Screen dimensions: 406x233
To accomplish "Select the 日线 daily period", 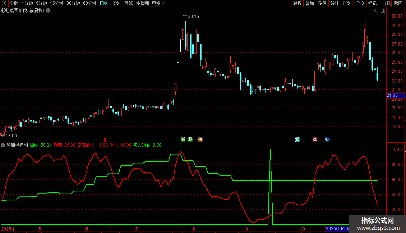I will (104, 3).
